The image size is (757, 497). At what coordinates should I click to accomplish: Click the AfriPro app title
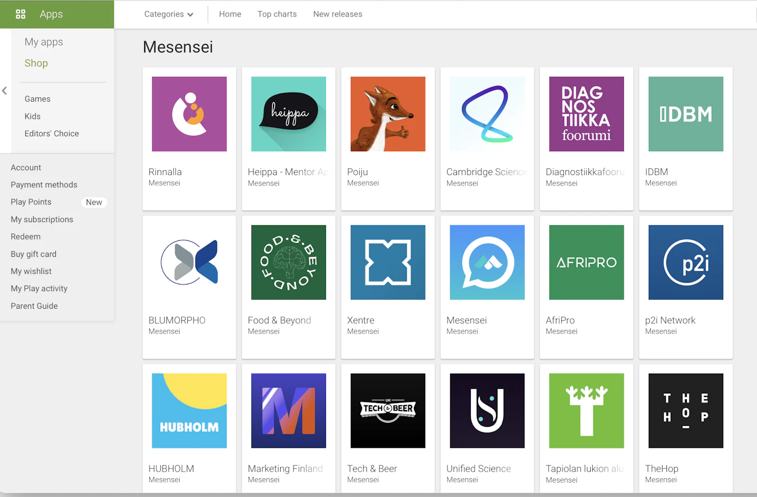(x=560, y=320)
